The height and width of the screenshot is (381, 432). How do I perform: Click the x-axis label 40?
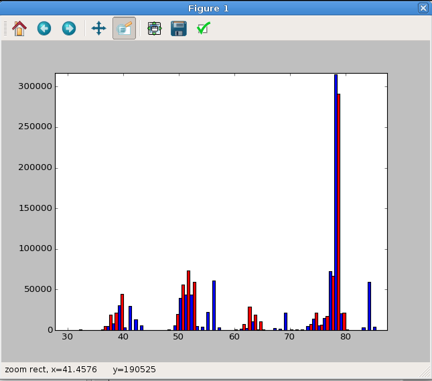click(x=123, y=336)
